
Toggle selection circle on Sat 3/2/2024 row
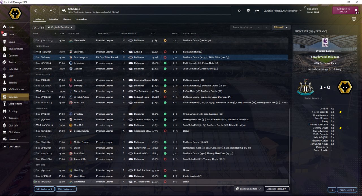[35, 80]
